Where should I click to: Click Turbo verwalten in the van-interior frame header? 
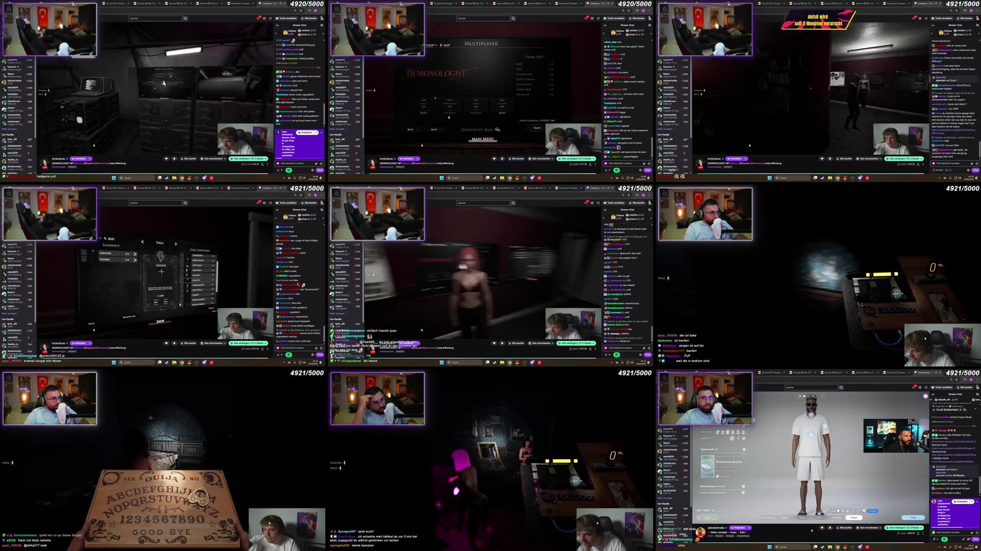point(286,18)
